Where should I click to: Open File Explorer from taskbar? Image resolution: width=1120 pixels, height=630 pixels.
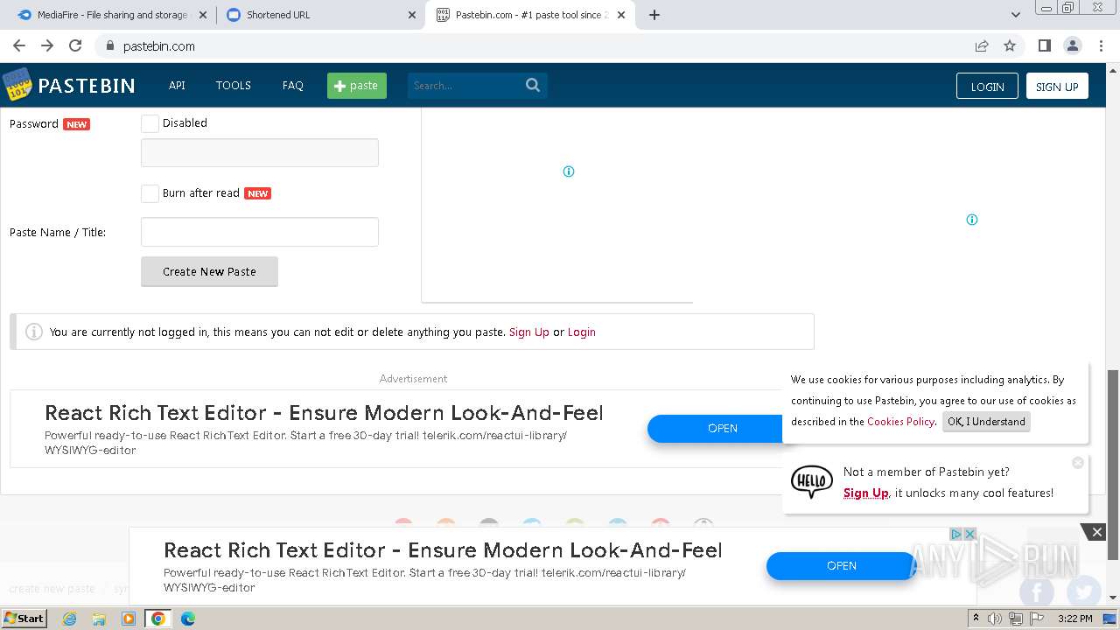pos(99,619)
